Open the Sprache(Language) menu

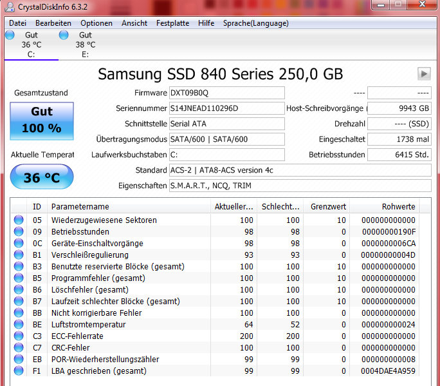tap(255, 23)
